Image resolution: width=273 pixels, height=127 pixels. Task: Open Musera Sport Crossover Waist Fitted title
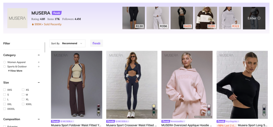[131, 125]
